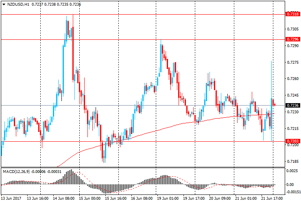Click the 13 Jun 16:00 time label
Viewport: 301px width, 203px height.
pos(37,199)
